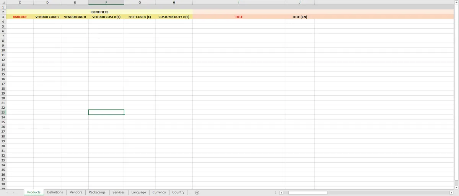Select column J header
Screen dimensions: 459x196
pyautogui.click(x=300, y=2)
